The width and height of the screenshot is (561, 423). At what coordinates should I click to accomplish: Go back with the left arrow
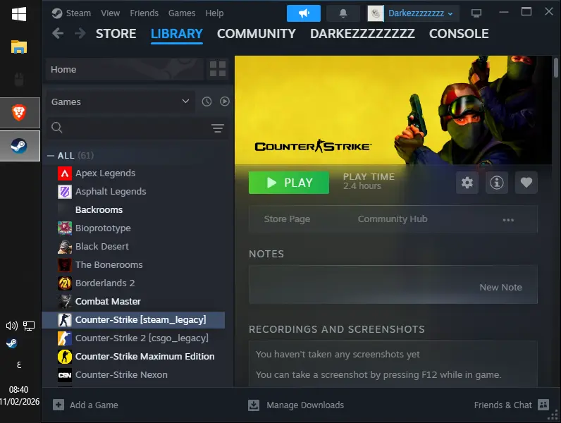pos(58,34)
